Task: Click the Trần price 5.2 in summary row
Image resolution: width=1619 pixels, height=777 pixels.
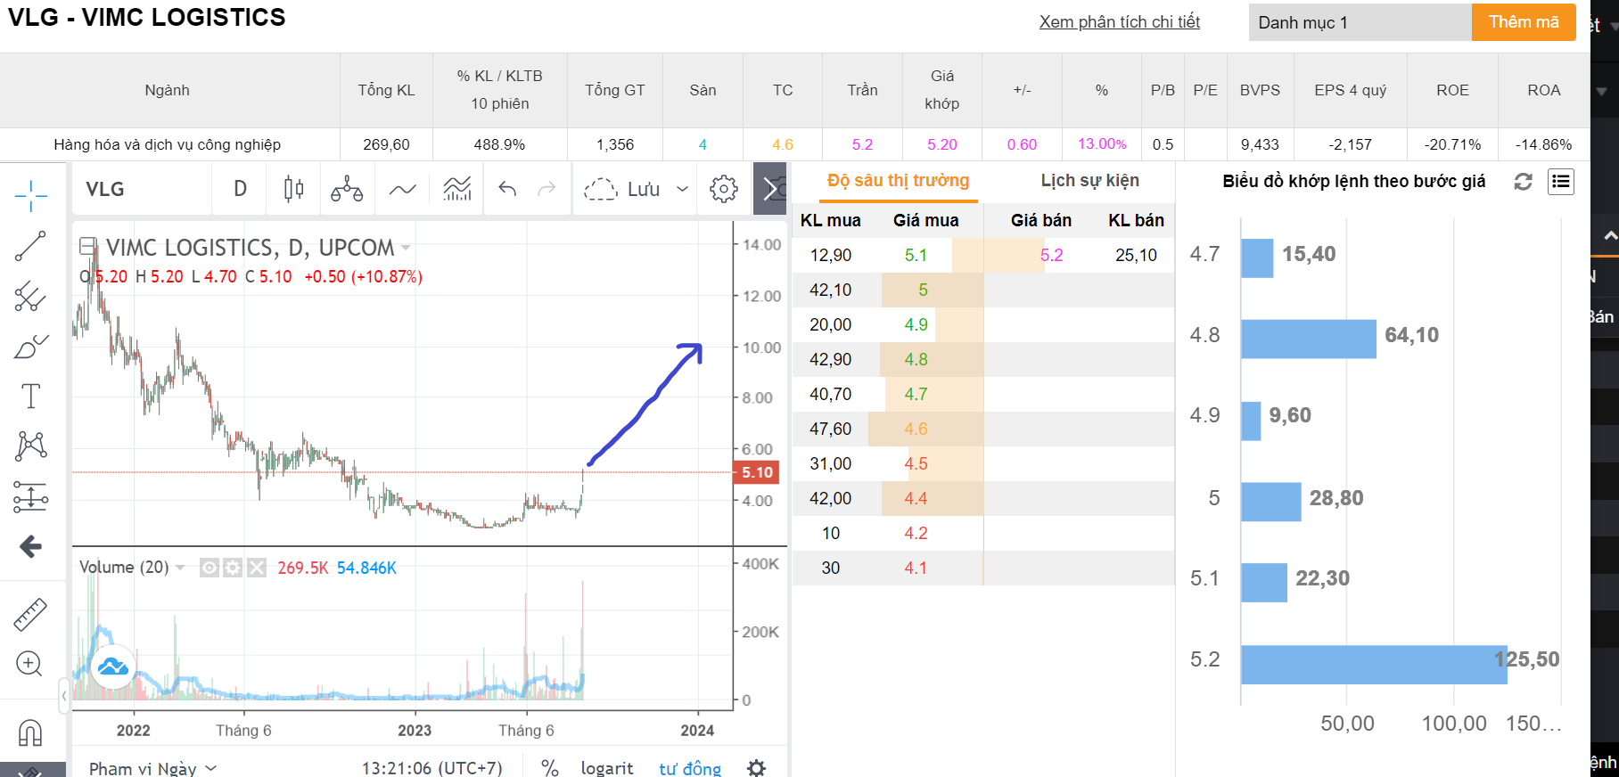Action: 862,144
